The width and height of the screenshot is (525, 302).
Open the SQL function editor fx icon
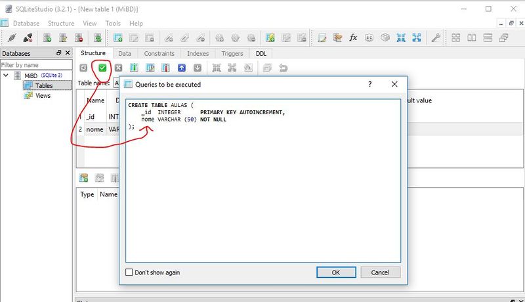coord(353,37)
